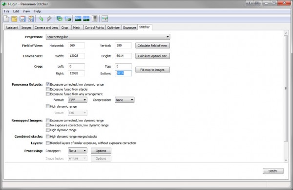This screenshot has height=190, width=293.
Task: Open the panorama preview window
Action: 86,19
